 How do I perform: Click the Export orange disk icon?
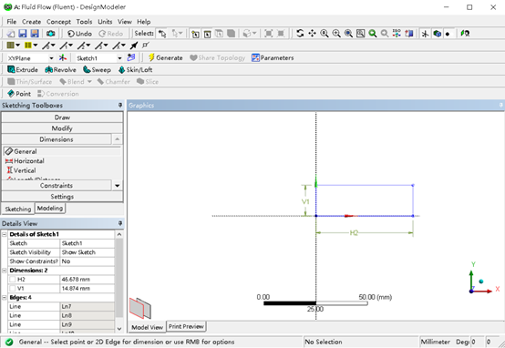point(35,34)
